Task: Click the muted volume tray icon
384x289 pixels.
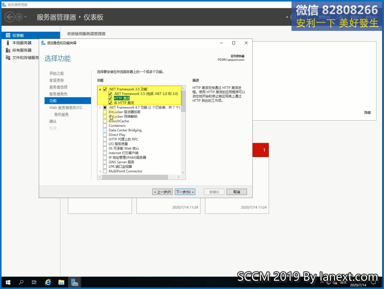Action: (335, 283)
